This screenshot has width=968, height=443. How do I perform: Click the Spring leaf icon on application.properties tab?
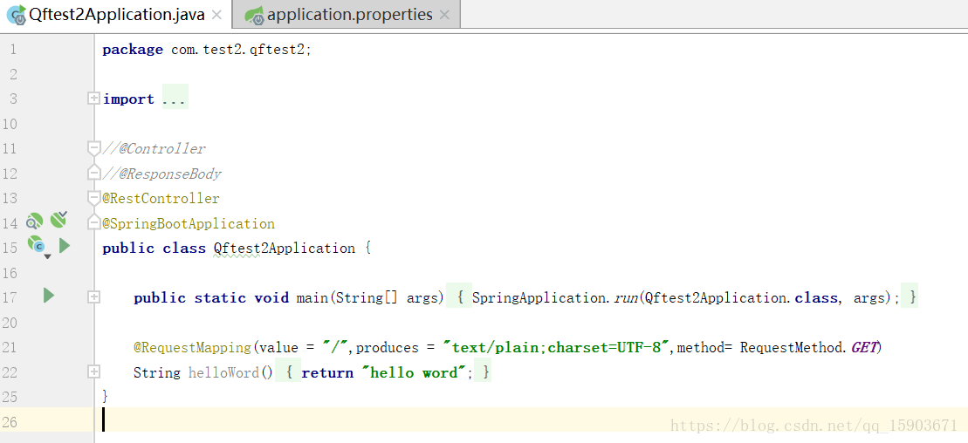point(254,16)
